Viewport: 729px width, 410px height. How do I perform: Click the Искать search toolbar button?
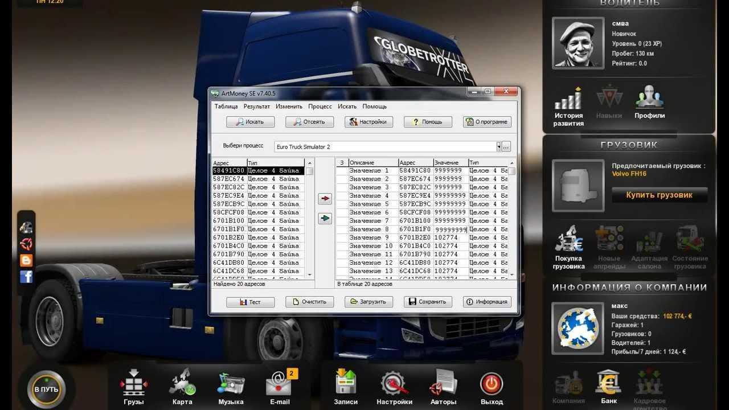click(x=250, y=122)
